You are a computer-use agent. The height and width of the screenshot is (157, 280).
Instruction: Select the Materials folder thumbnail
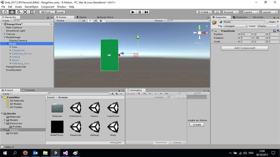coord(57,108)
